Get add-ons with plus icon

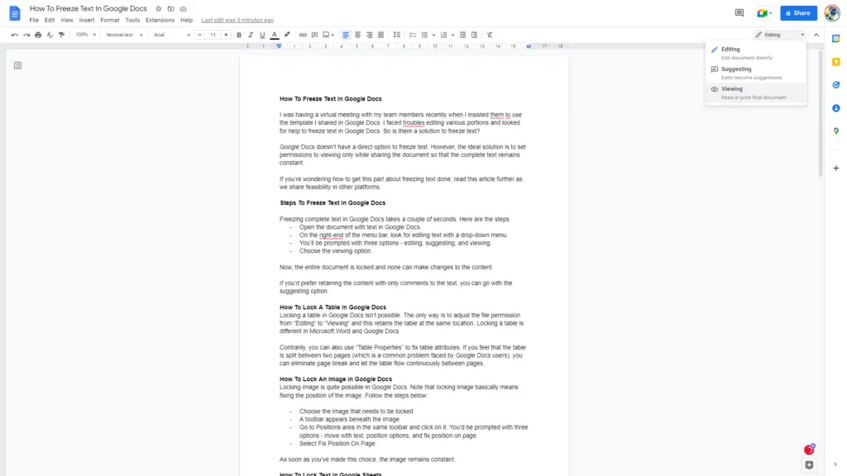[835, 169]
